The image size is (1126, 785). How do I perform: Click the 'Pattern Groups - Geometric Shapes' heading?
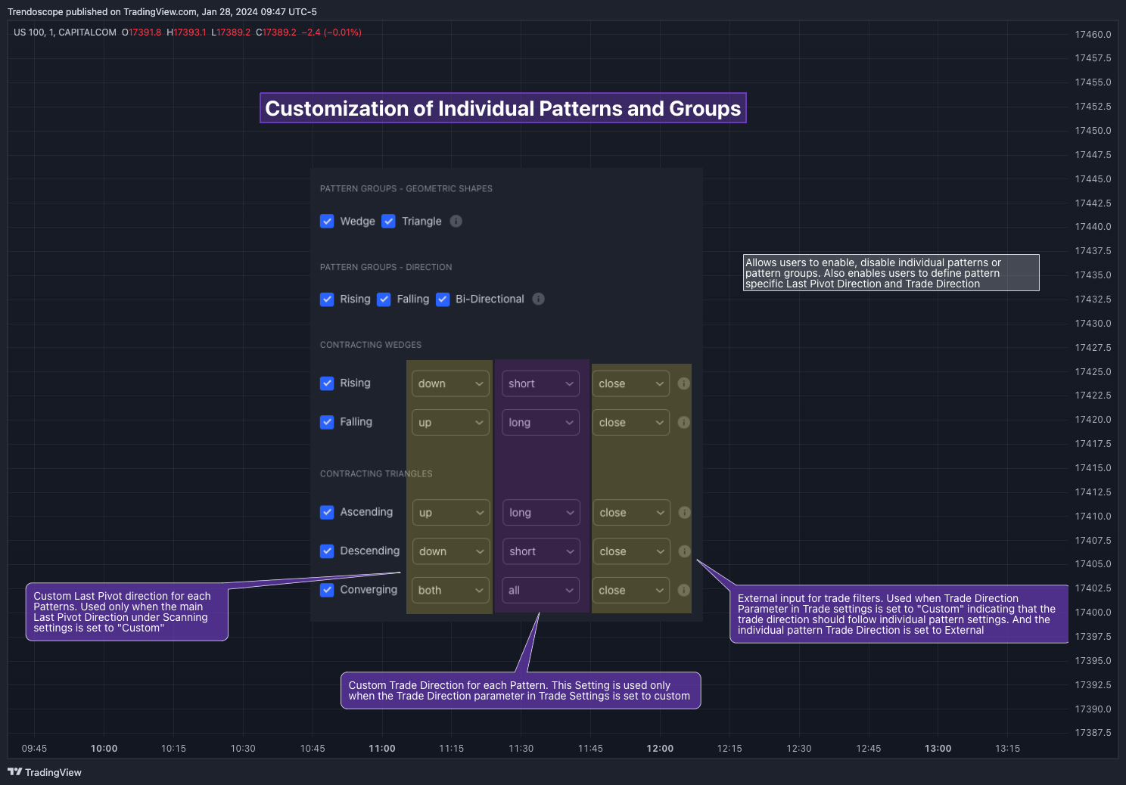(406, 188)
